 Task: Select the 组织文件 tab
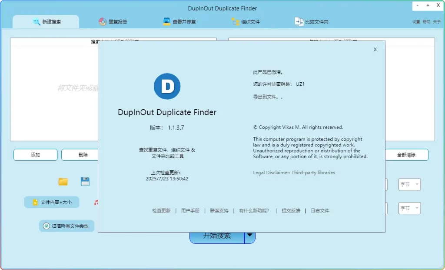click(246, 22)
